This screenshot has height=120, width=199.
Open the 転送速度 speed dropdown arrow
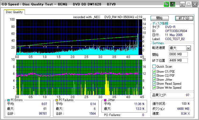[188, 48]
